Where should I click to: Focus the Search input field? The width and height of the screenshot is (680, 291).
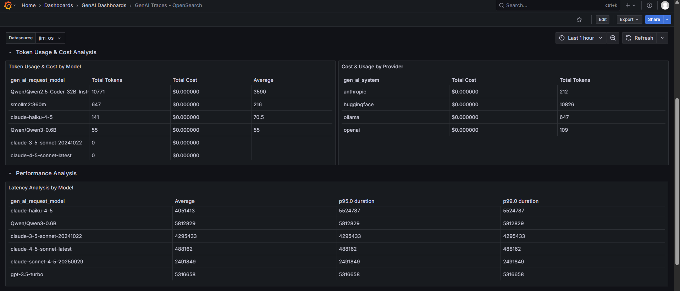(558, 5)
